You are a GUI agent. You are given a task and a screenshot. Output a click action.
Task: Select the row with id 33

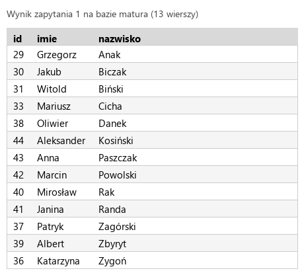tap(152, 106)
